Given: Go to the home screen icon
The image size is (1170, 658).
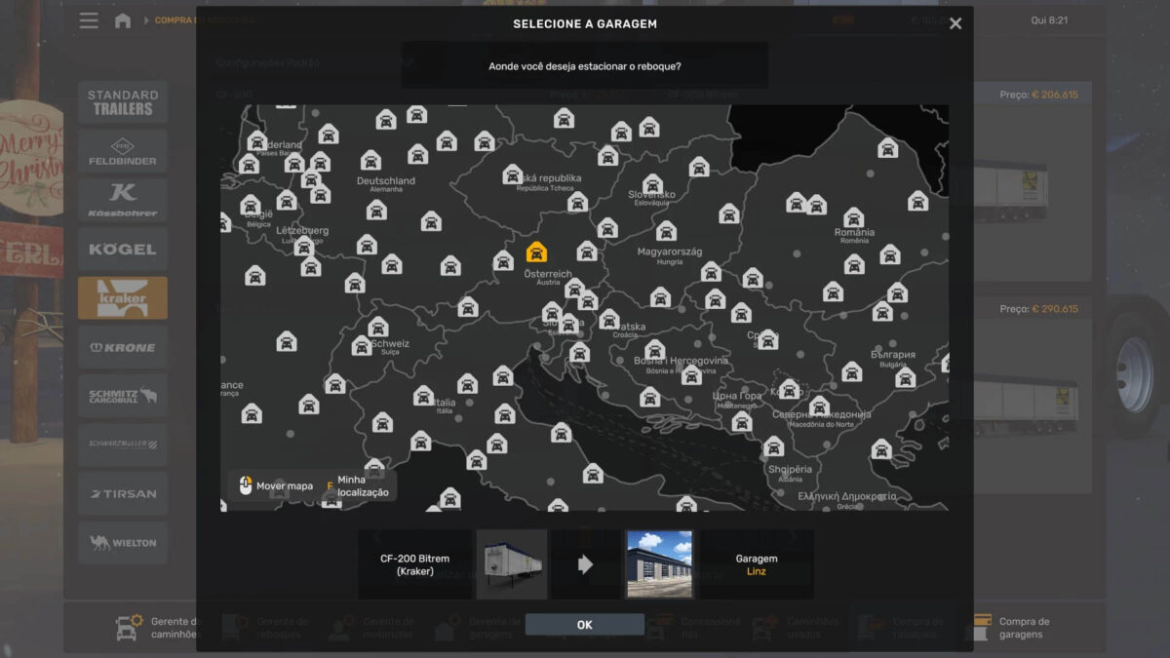Looking at the screenshot, I should pyautogui.click(x=123, y=20).
